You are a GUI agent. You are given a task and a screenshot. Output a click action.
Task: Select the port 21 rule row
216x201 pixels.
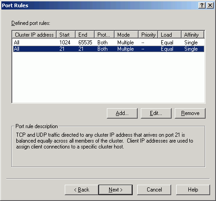109,49
